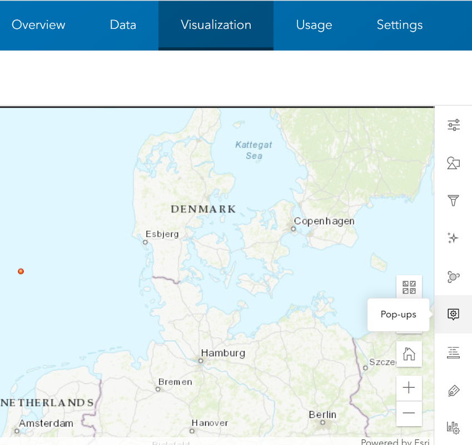Image resolution: width=472 pixels, height=445 pixels.
Task: Click the Home default extent button
Action: [409, 354]
